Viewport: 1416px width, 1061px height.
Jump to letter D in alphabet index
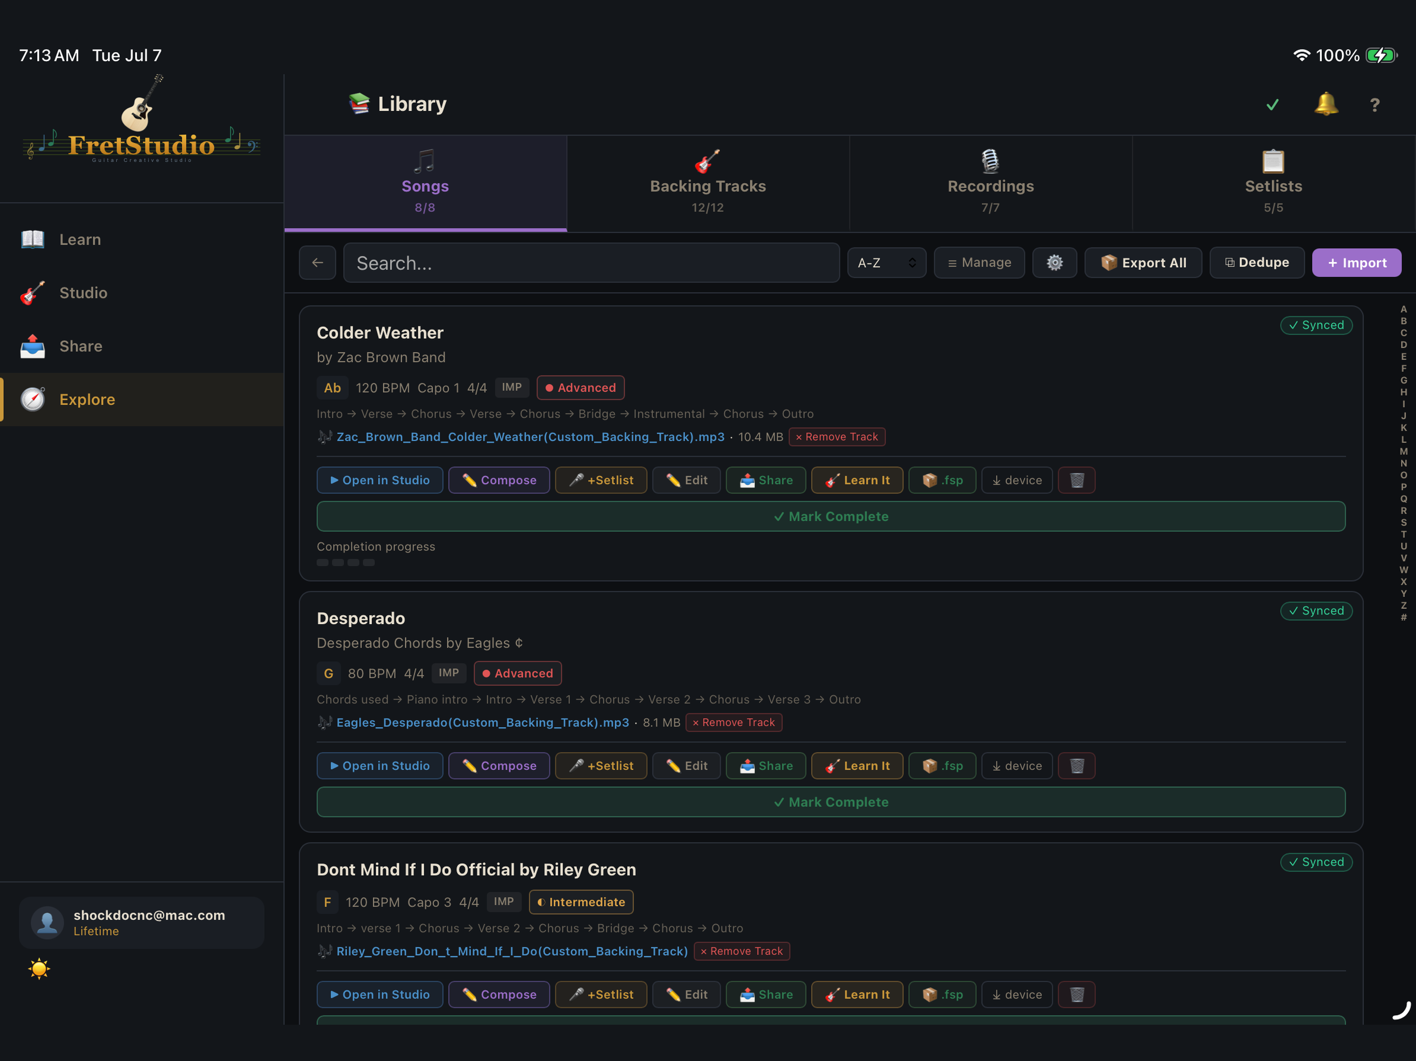click(x=1403, y=345)
